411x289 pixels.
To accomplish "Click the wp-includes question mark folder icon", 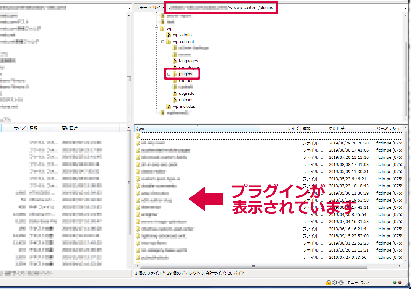I will (168, 107).
